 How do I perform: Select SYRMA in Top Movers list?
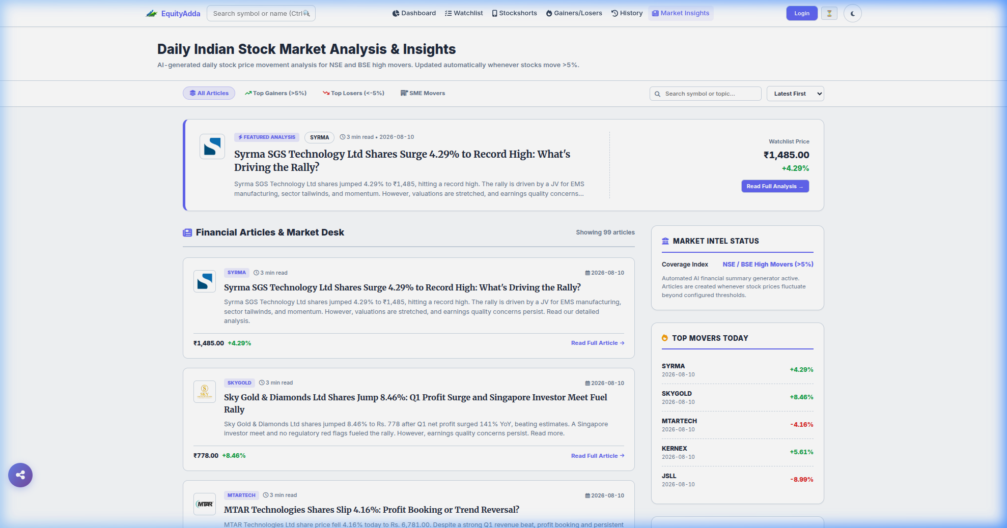[738, 370]
